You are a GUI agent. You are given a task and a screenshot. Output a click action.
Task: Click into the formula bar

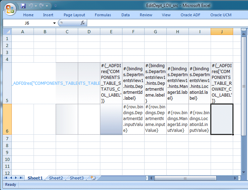point(167,23)
